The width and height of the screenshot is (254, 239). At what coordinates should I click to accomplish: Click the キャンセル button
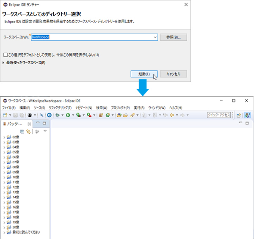coord(174,74)
